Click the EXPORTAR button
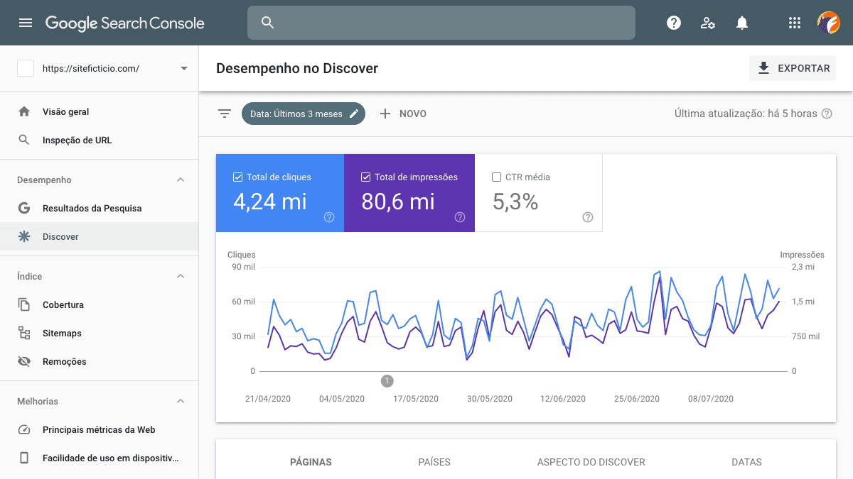The height and width of the screenshot is (479, 853). 793,68
